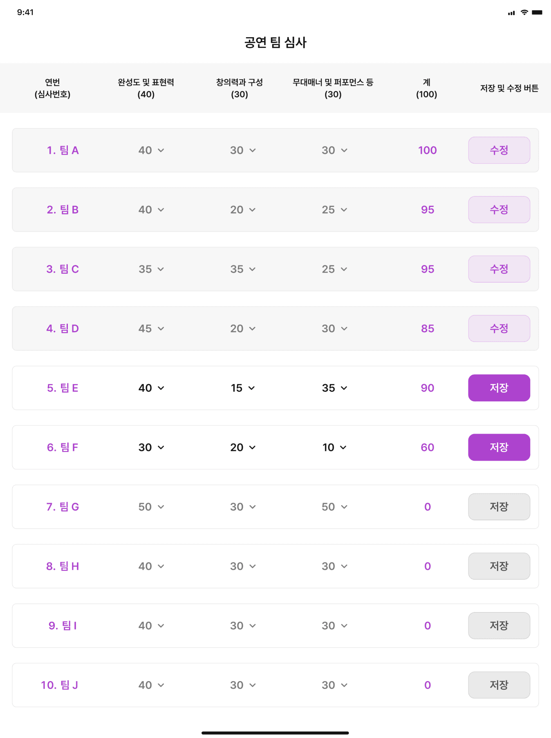Tap 수정 button for 팀 D

[499, 328]
